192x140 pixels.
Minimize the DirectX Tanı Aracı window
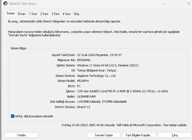[x=164, y=3]
